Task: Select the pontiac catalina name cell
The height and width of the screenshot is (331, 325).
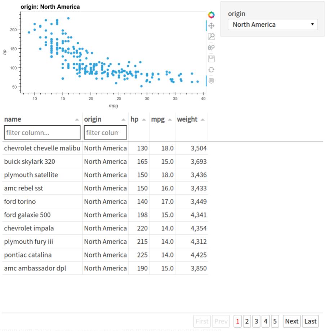Action: (x=42, y=255)
